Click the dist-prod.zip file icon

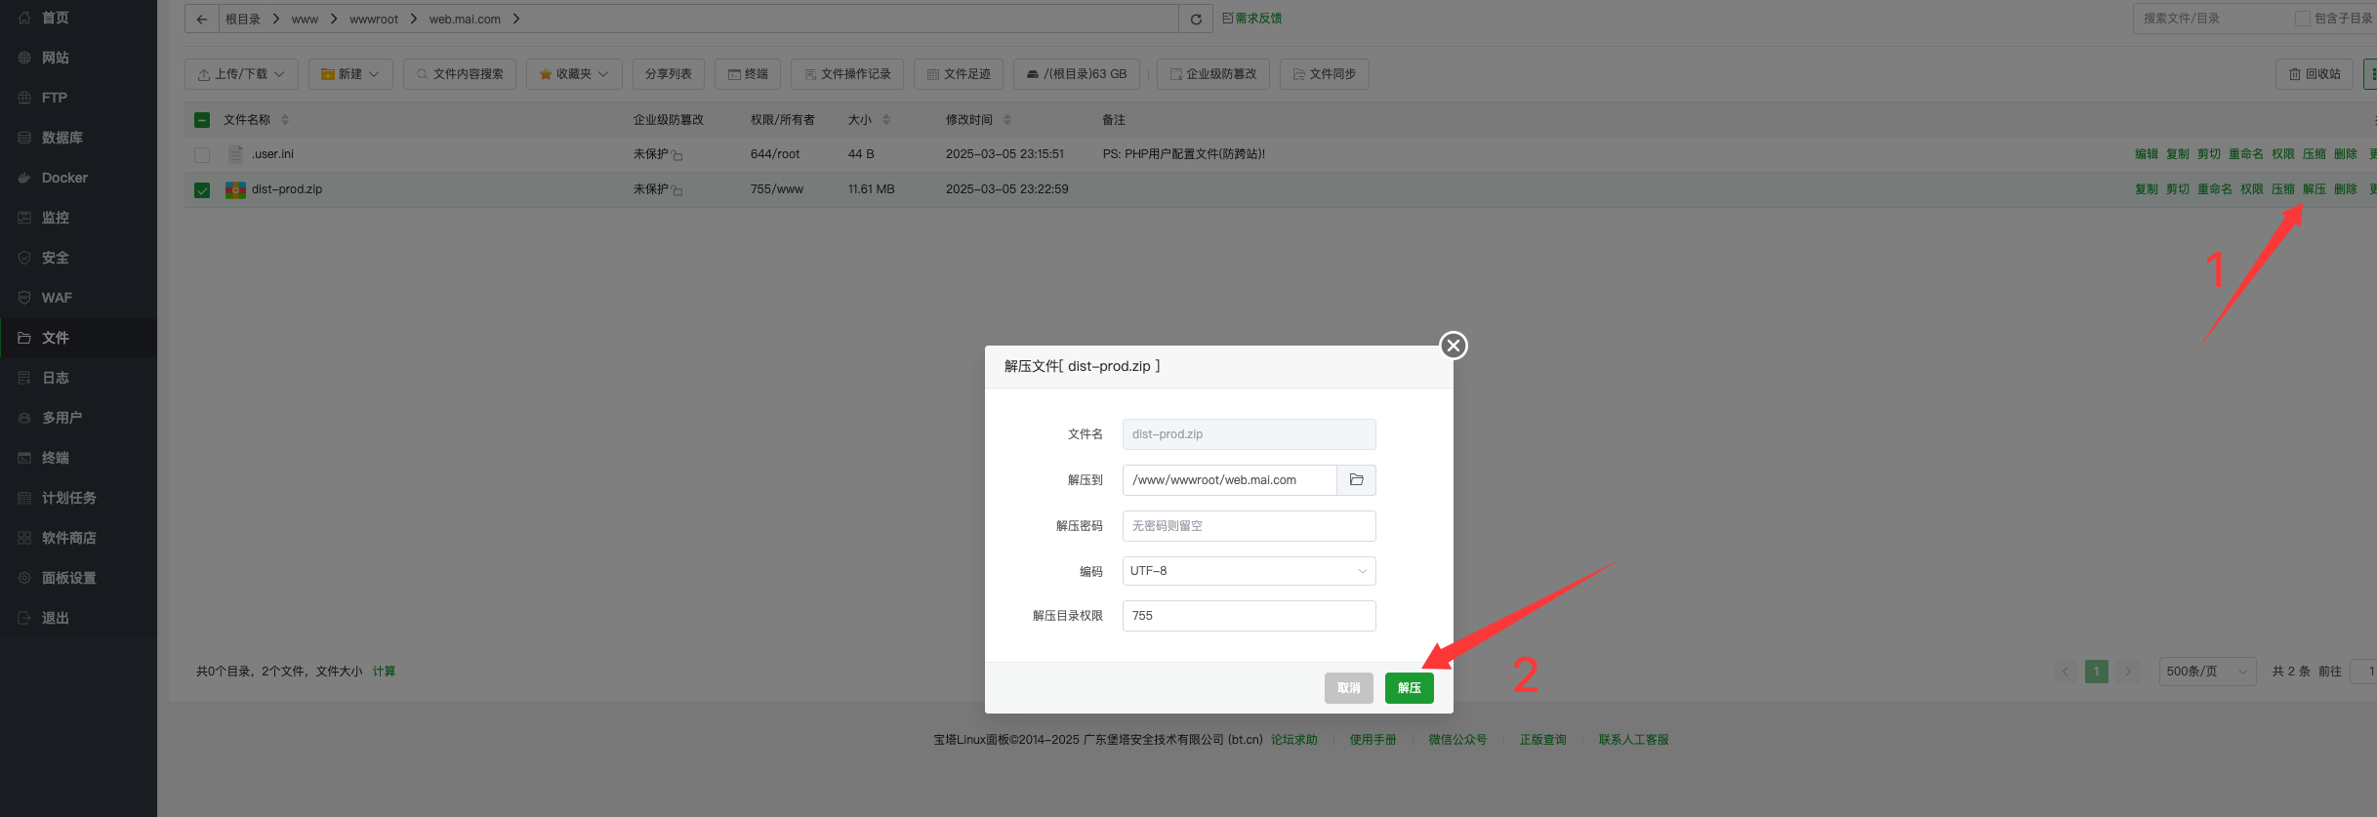pos(235,189)
